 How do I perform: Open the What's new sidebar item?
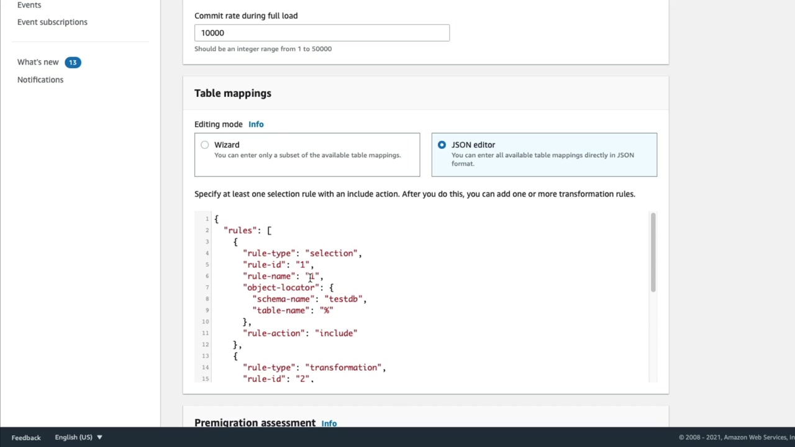pos(38,62)
